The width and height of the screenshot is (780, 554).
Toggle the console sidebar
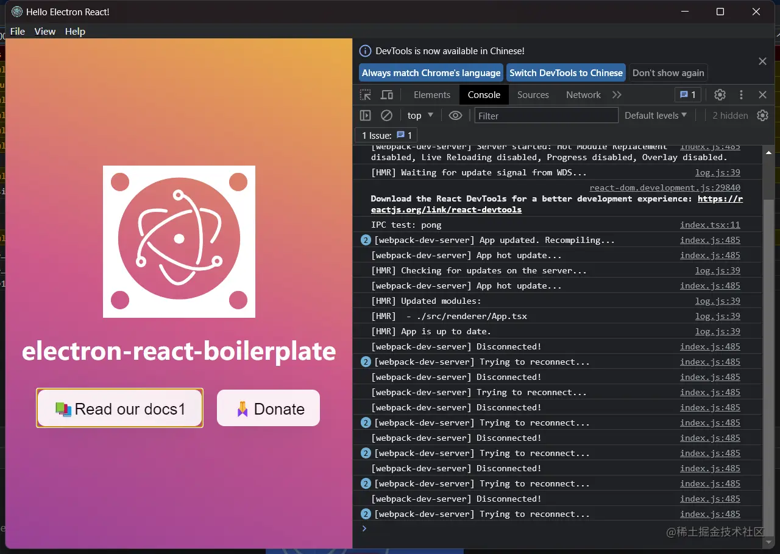(x=365, y=116)
